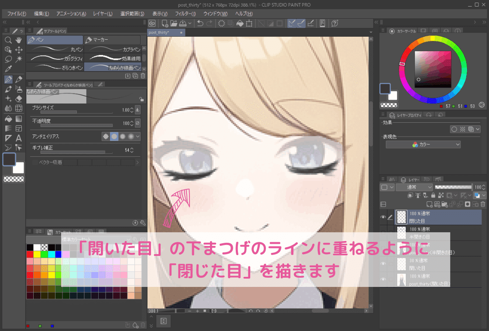This screenshot has width=489, height=331.
Task: Select the Object operation cube tool
Action: click(x=8, y=50)
